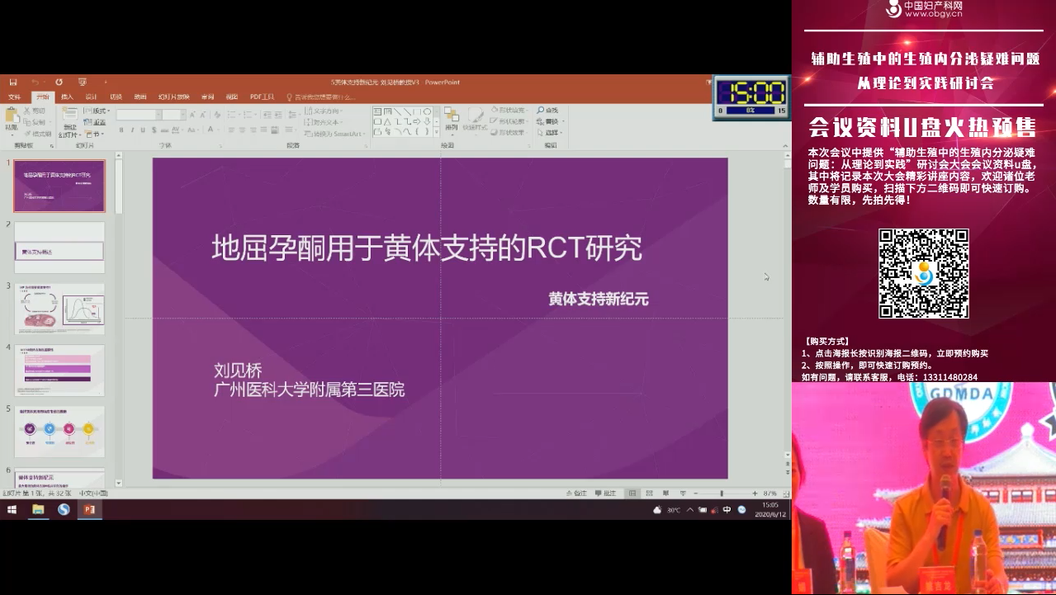Toggle Bold text formatting

121,130
